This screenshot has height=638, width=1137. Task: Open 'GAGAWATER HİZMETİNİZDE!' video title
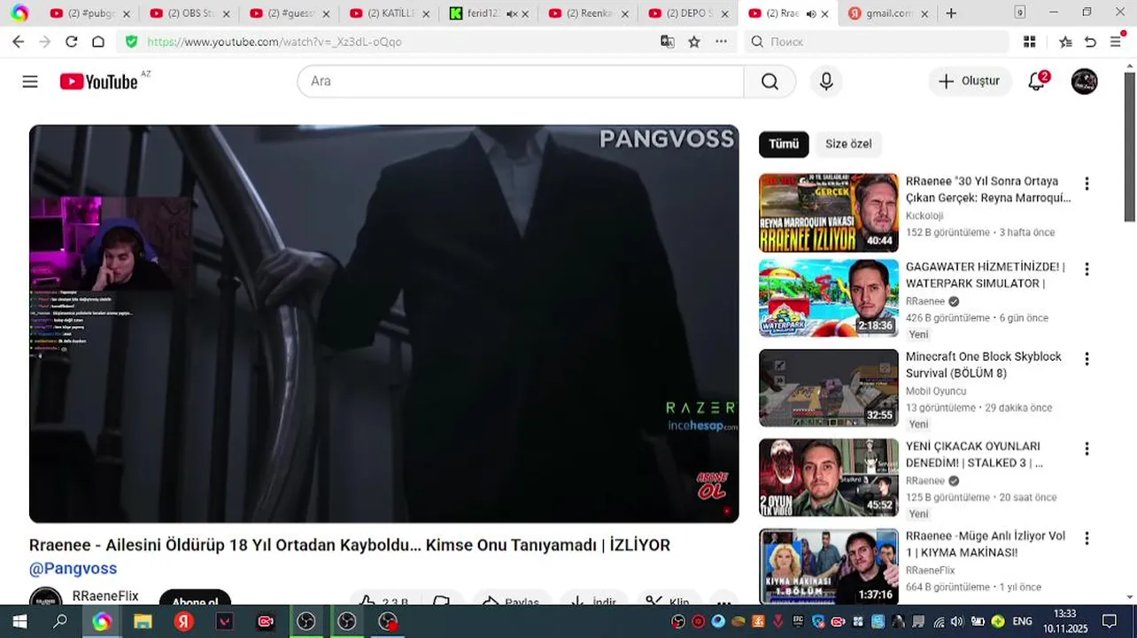pyautogui.click(x=985, y=275)
